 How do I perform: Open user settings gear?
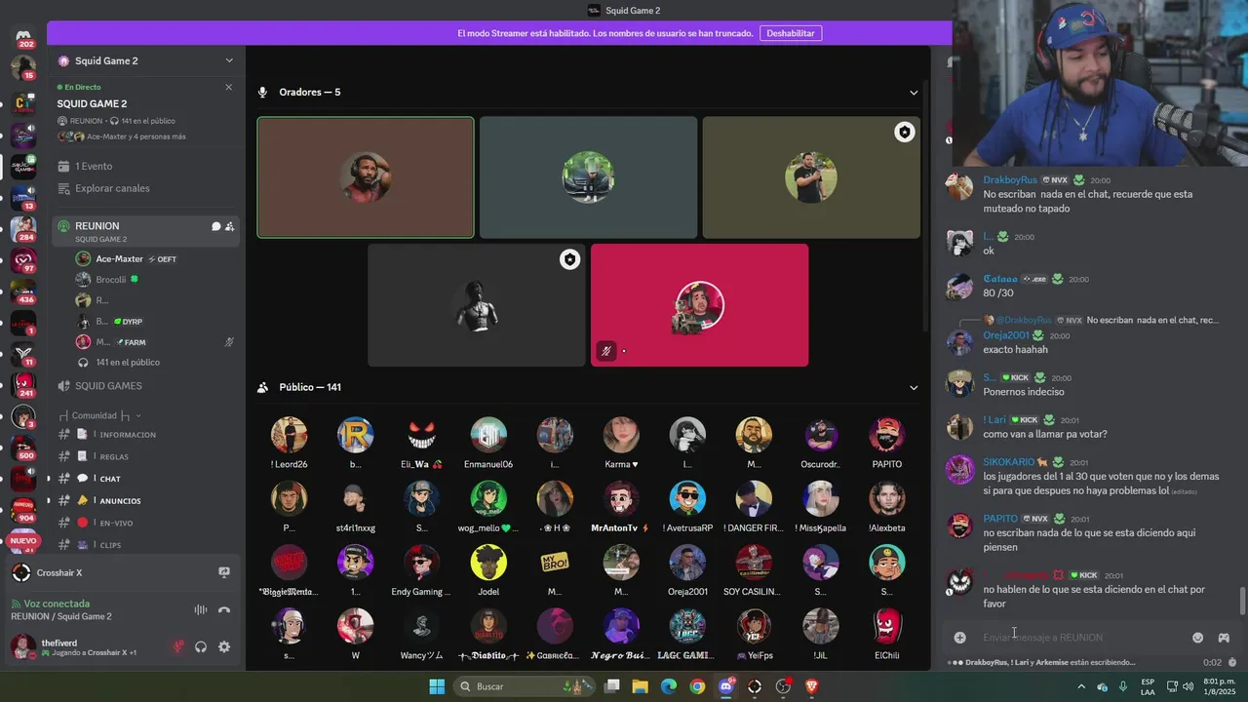click(224, 646)
